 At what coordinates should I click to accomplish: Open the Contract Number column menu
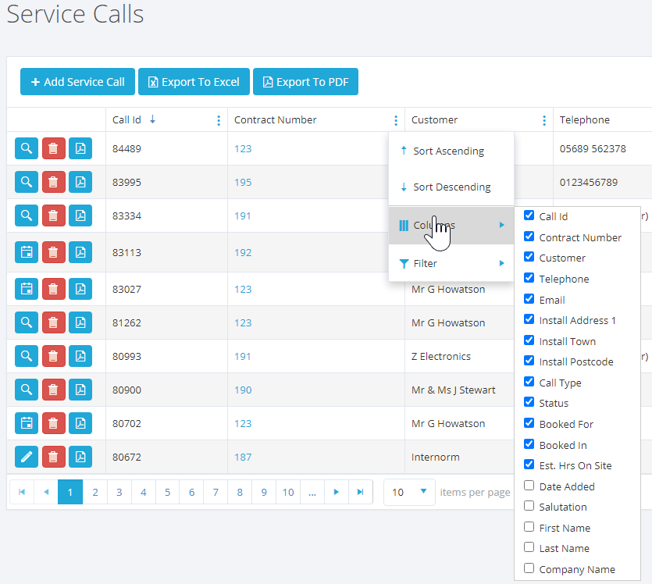point(396,120)
